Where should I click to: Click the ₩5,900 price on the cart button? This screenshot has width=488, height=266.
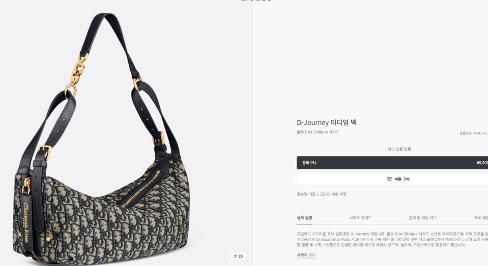[482, 163]
